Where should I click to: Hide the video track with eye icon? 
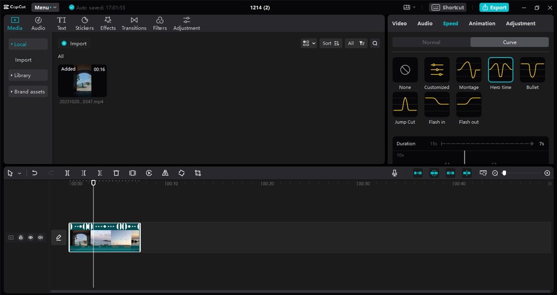point(30,237)
